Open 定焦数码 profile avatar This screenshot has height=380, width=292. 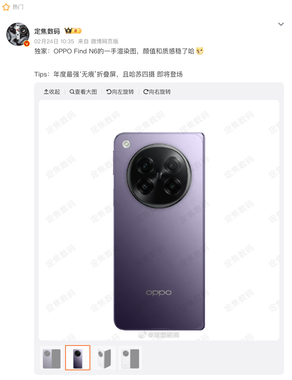tap(18, 34)
